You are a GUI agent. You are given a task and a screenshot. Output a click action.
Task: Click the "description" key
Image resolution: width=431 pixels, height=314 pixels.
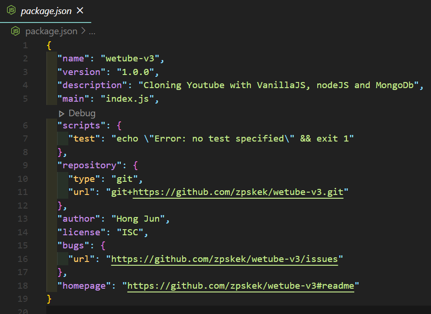pyautogui.click(x=92, y=85)
